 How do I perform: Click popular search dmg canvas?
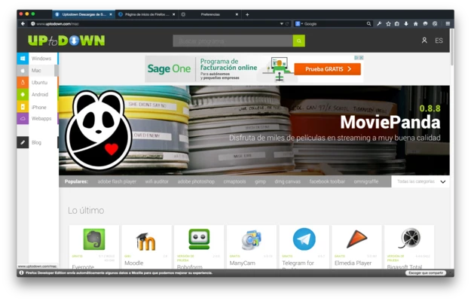pyautogui.click(x=287, y=181)
